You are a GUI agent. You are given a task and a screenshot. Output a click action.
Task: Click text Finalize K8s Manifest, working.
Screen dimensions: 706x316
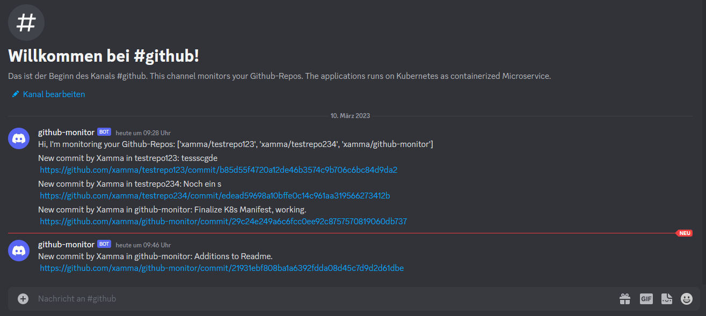coord(250,209)
